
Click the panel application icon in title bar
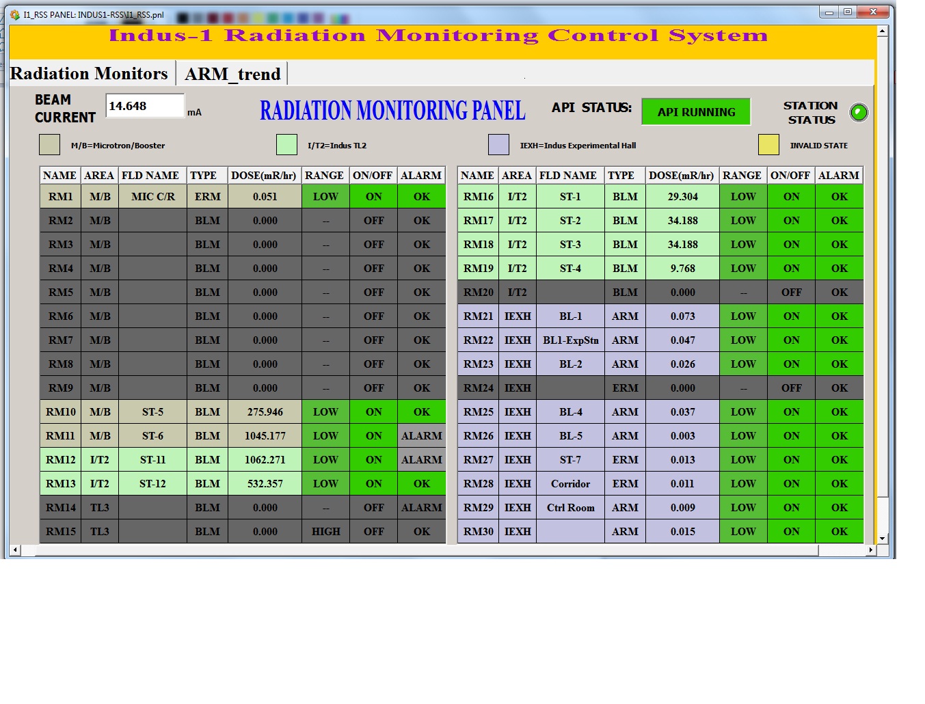click(x=14, y=14)
